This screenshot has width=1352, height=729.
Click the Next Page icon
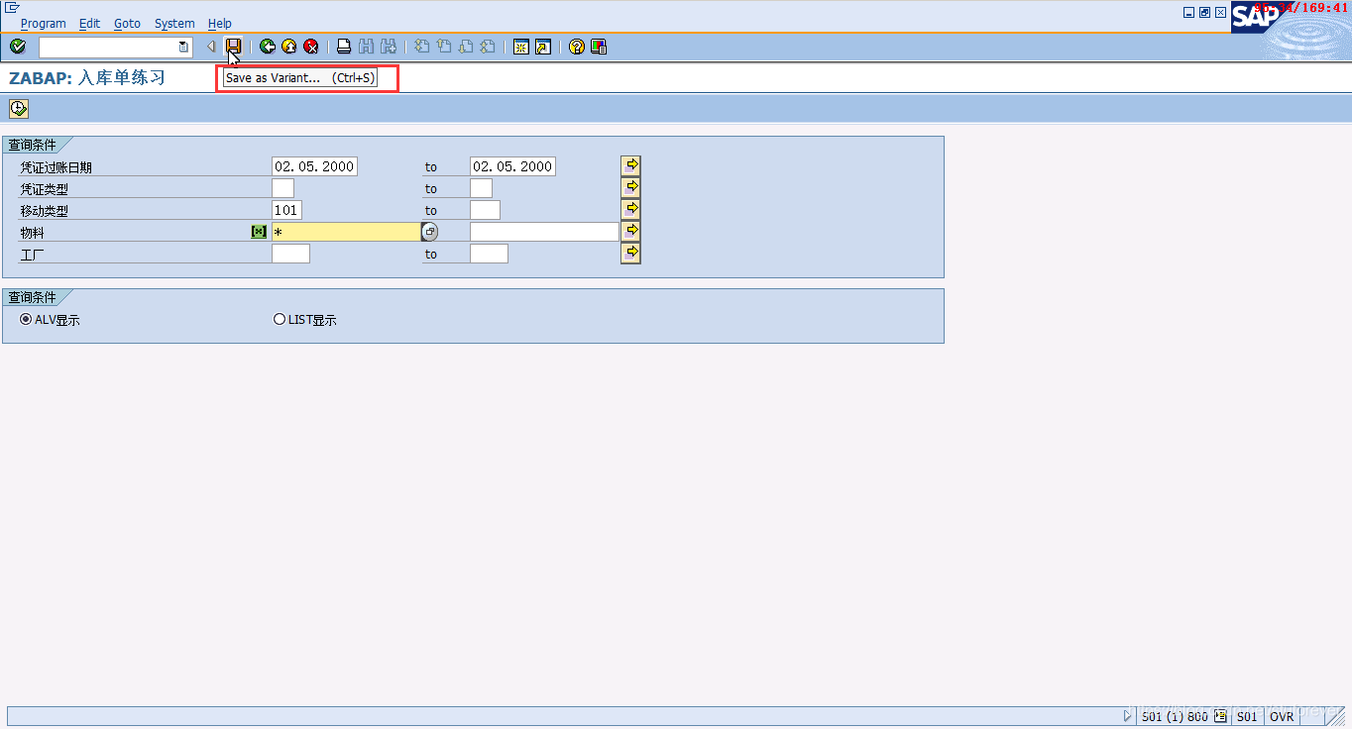tap(465, 47)
